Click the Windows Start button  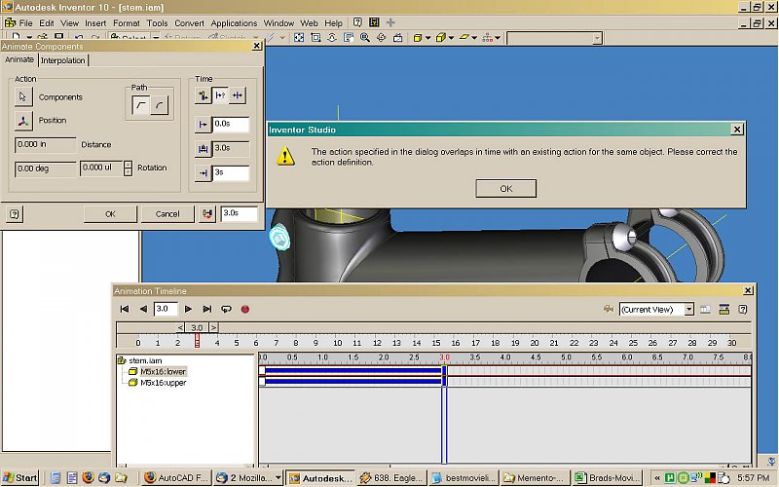(x=20, y=477)
